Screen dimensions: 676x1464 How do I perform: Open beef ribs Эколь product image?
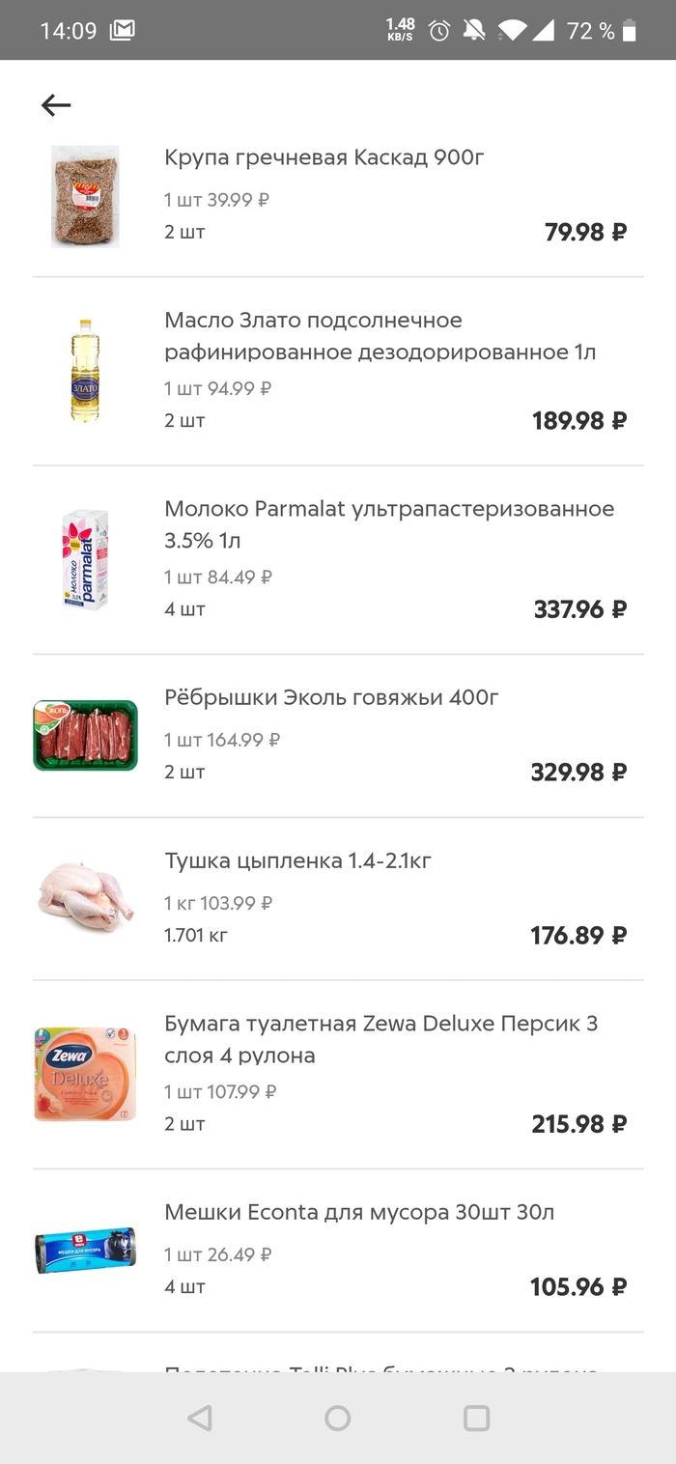click(x=85, y=735)
